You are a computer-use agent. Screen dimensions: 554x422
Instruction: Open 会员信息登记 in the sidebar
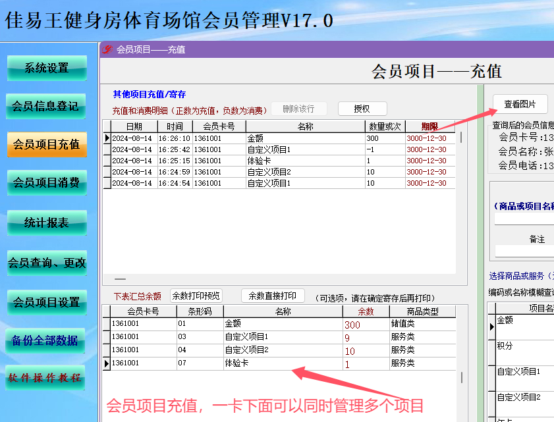[x=45, y=106]
